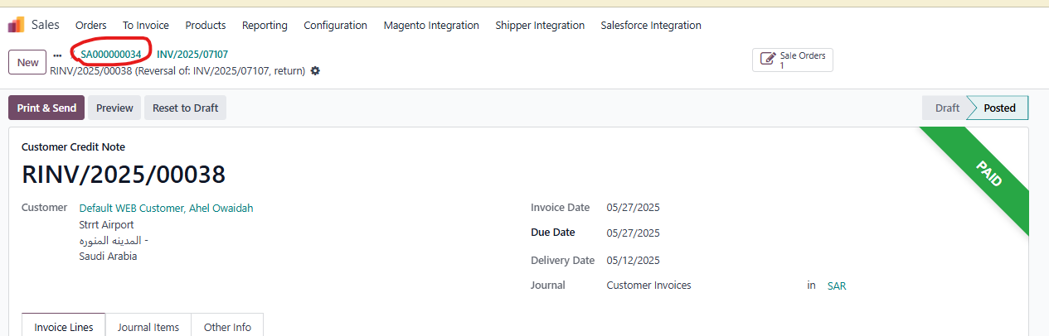Viewport: 1049px width, 336px height.
Task: Open the Orders dropdown menu
Action: point(90,26)
